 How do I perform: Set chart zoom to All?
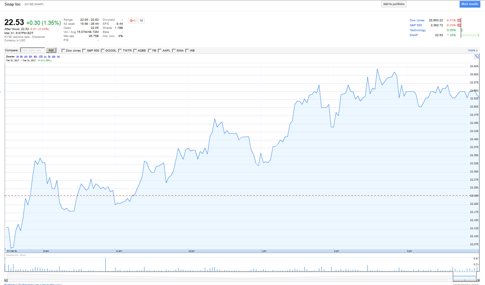coord(58,56)
